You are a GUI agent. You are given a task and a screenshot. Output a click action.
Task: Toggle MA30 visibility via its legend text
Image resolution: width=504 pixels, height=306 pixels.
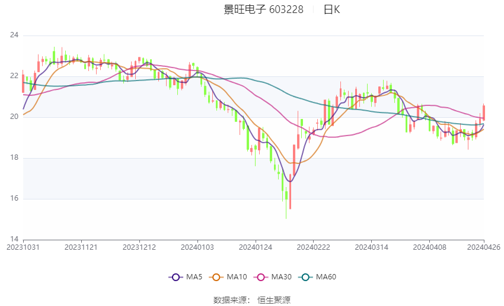(x=281, y=277)
